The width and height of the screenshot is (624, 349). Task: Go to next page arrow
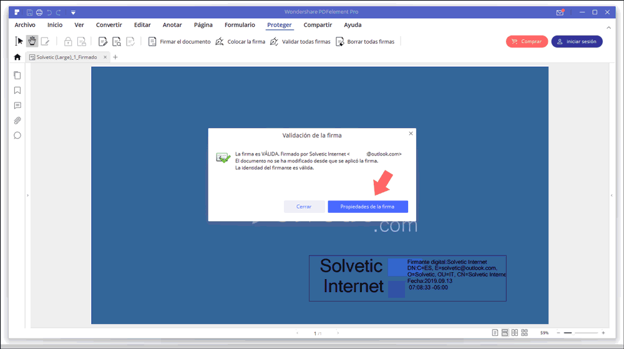[x=338, y=333]
